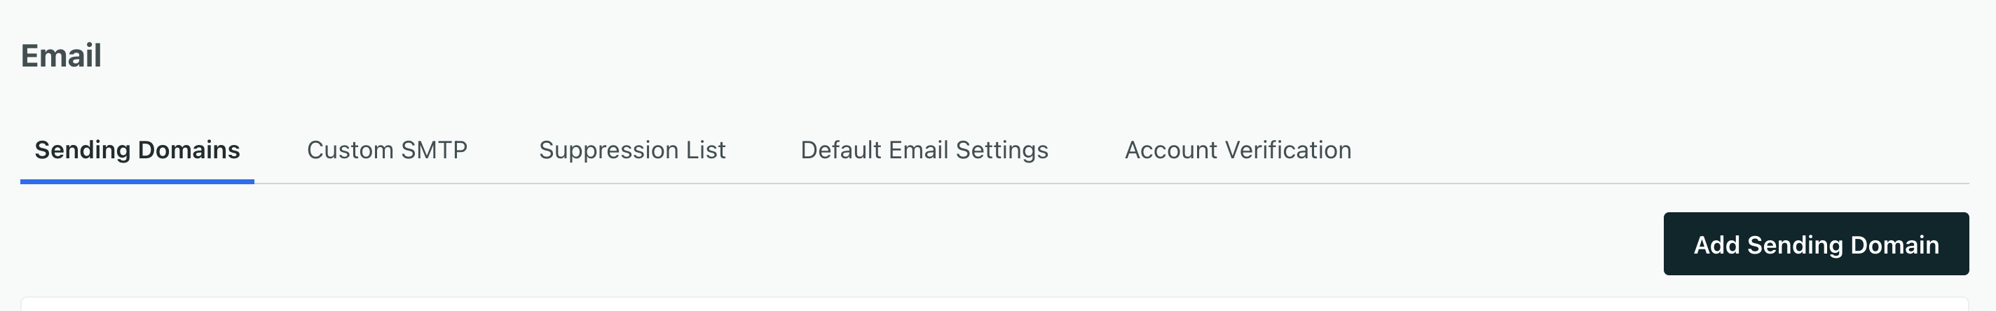Image resolution: width=1996 pixels, height=311 pixels.
Task: Open the Sending Domains tab
Action: (x=137, y=150)
